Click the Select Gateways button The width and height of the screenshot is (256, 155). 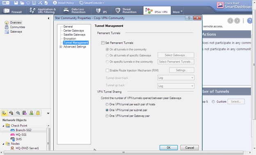(176, 55)
